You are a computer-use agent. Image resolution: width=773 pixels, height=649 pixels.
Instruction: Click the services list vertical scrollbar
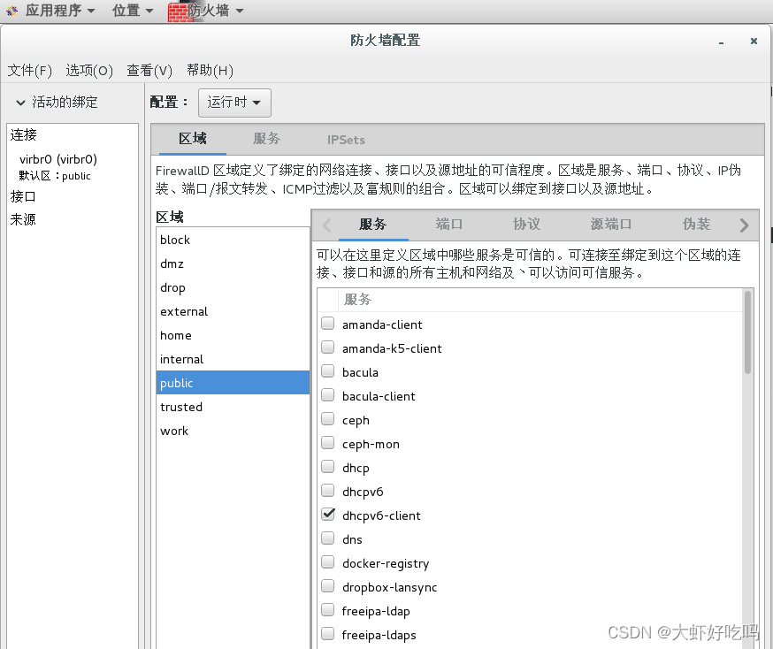tap(748, 336)
